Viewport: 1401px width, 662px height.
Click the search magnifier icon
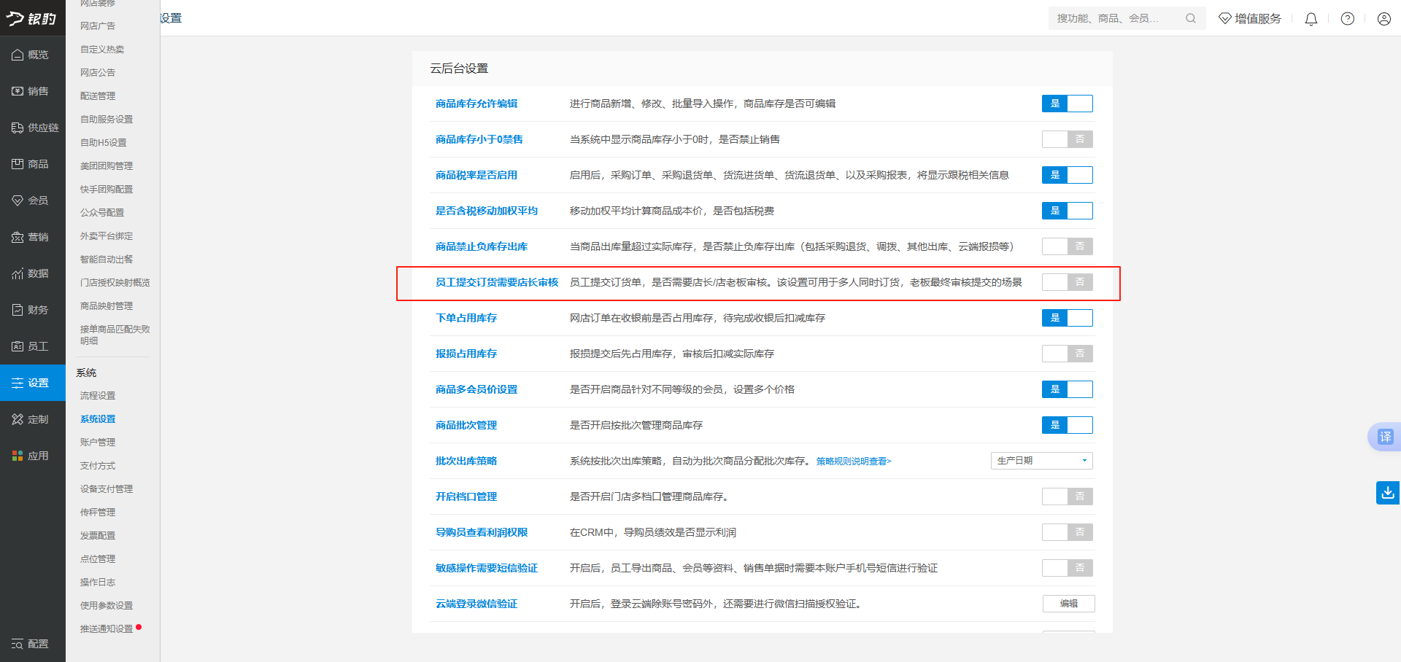point(1190,18)
